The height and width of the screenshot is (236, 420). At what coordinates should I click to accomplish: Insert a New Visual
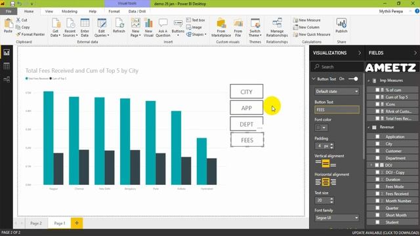tap(148, 28)
